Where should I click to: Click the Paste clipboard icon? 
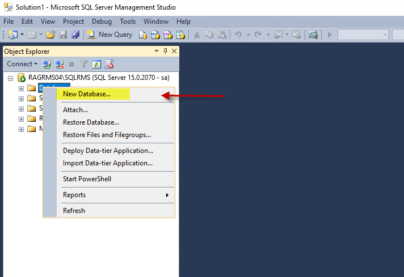222,35
